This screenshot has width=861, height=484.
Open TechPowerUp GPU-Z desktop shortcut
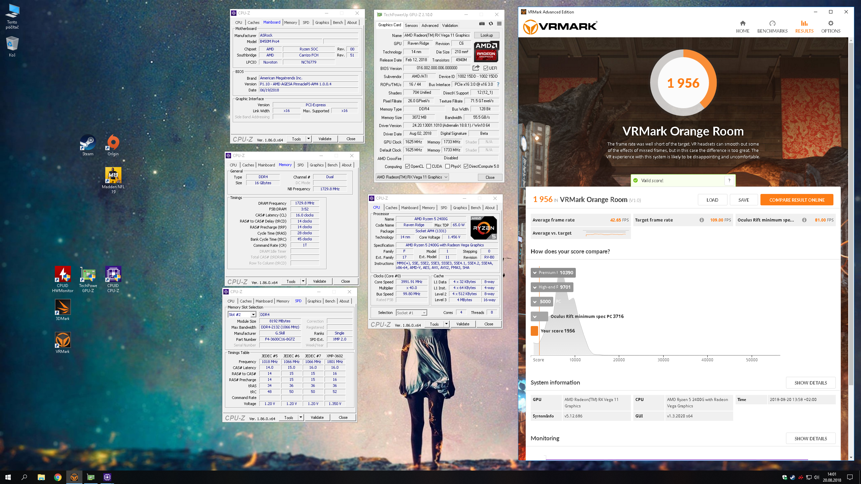pyautogui.click(x=88, y=279)
